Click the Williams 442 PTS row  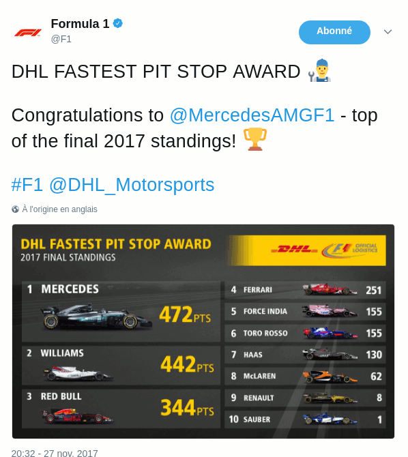click(121, 366)
